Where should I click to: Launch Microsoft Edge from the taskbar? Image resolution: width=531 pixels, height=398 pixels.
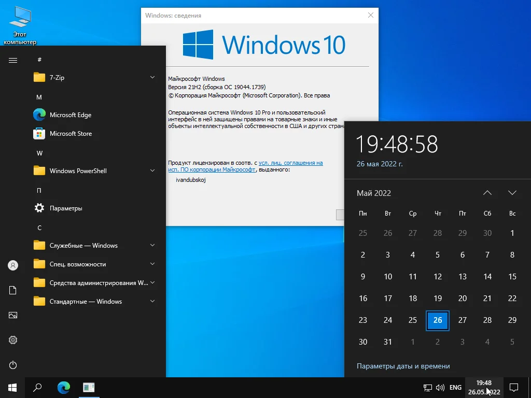pos(64,387)
